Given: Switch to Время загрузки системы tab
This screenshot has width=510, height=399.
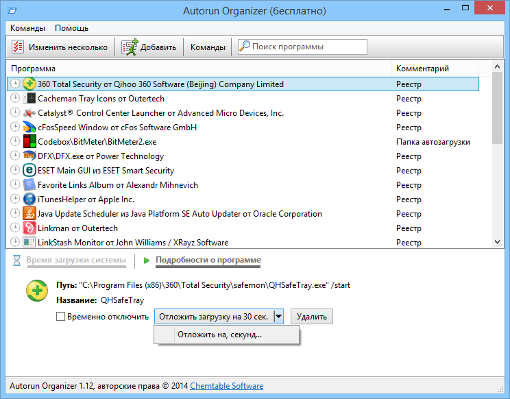Looking at the screenshot, I should [x=76, y=260].
